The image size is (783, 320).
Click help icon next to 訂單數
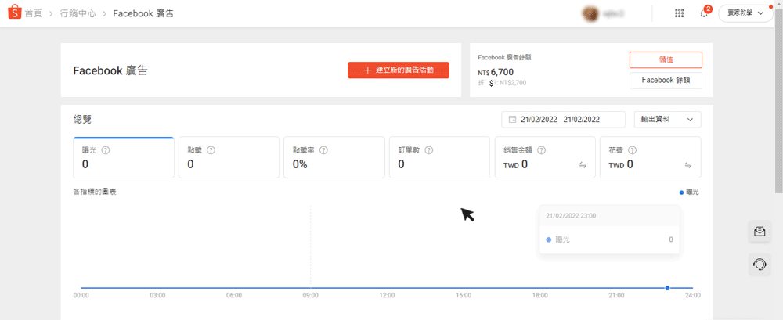coord(428,149)
